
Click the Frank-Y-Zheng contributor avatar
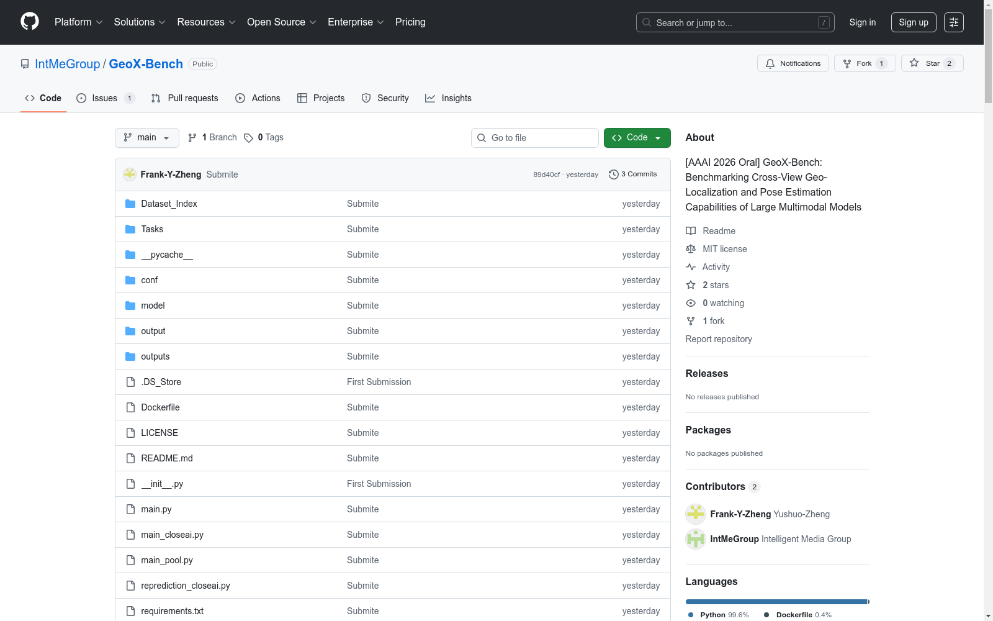(x=696, y=514)
